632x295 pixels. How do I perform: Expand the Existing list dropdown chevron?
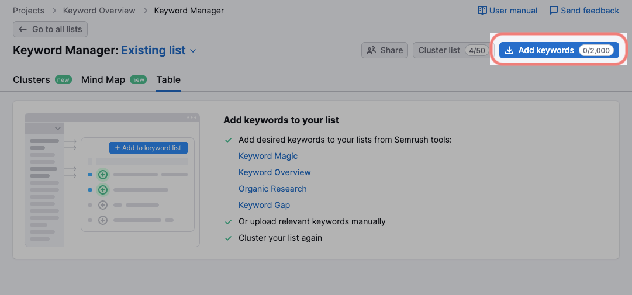(193, 51)
